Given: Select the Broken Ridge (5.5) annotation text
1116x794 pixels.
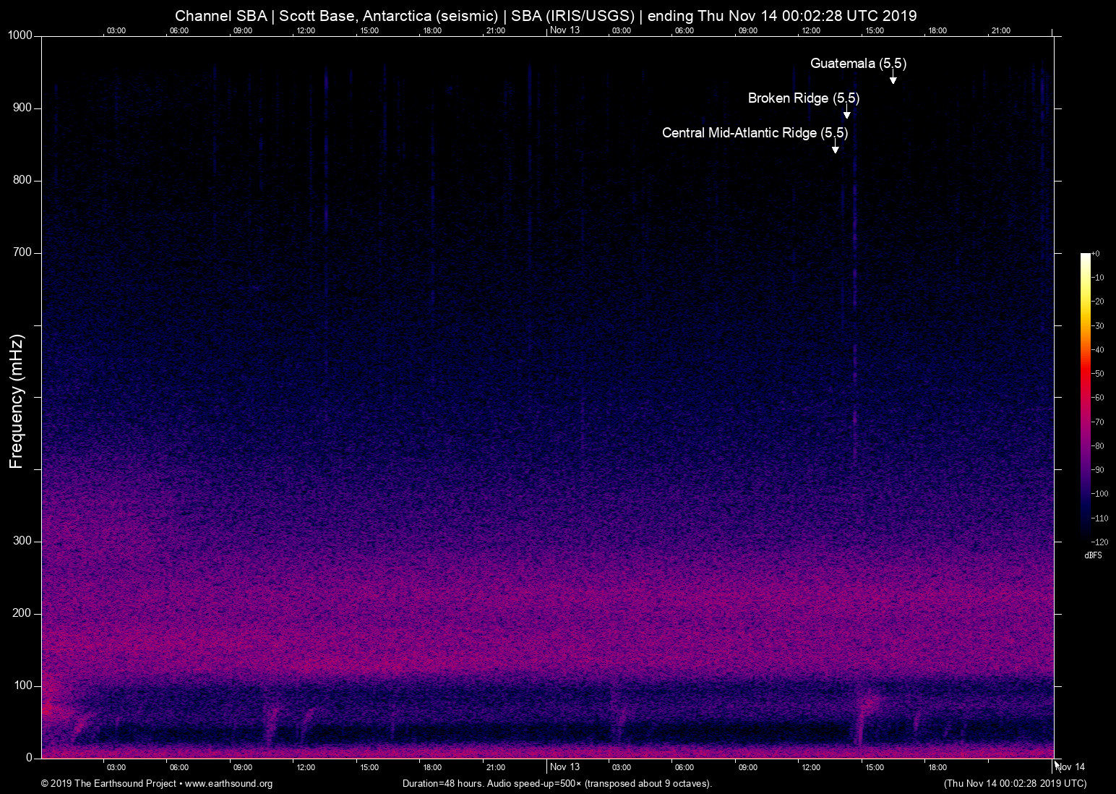Looking at the screenshot, I should pos(803,98).
